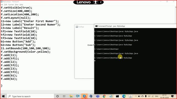Click line 'b1=new Button("Add");'
This screenshot has width=177, height=99.
tap(18, 42)
